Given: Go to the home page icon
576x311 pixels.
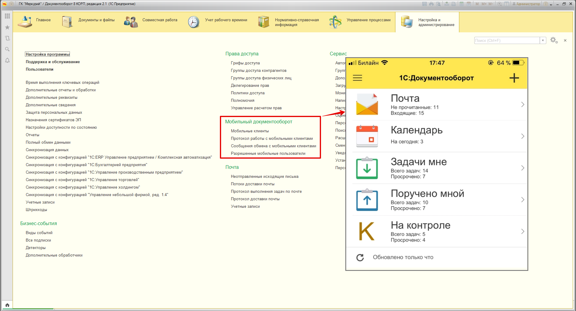Looking at the screenshot, I should pyautogui.click(x=7, y=305).
